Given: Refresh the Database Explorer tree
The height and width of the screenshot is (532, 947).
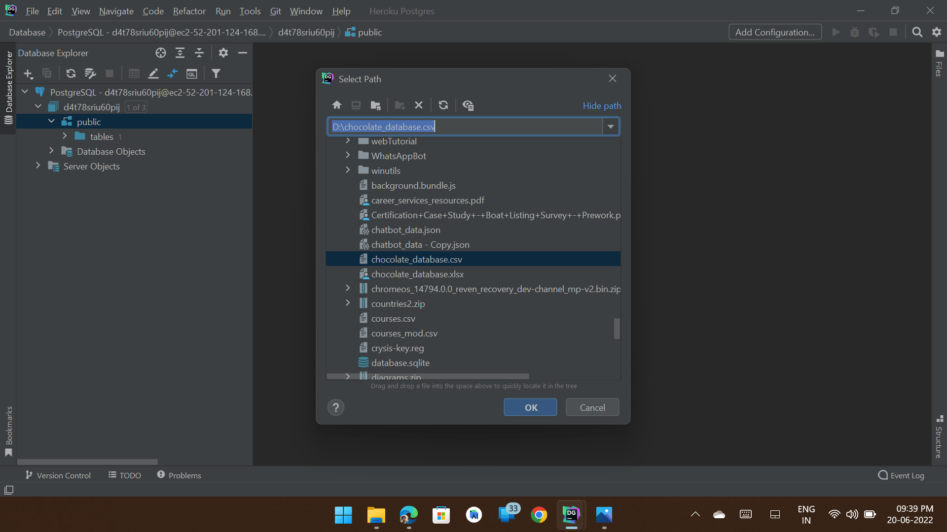Looking at the screenshot, I should pos(71,73).
